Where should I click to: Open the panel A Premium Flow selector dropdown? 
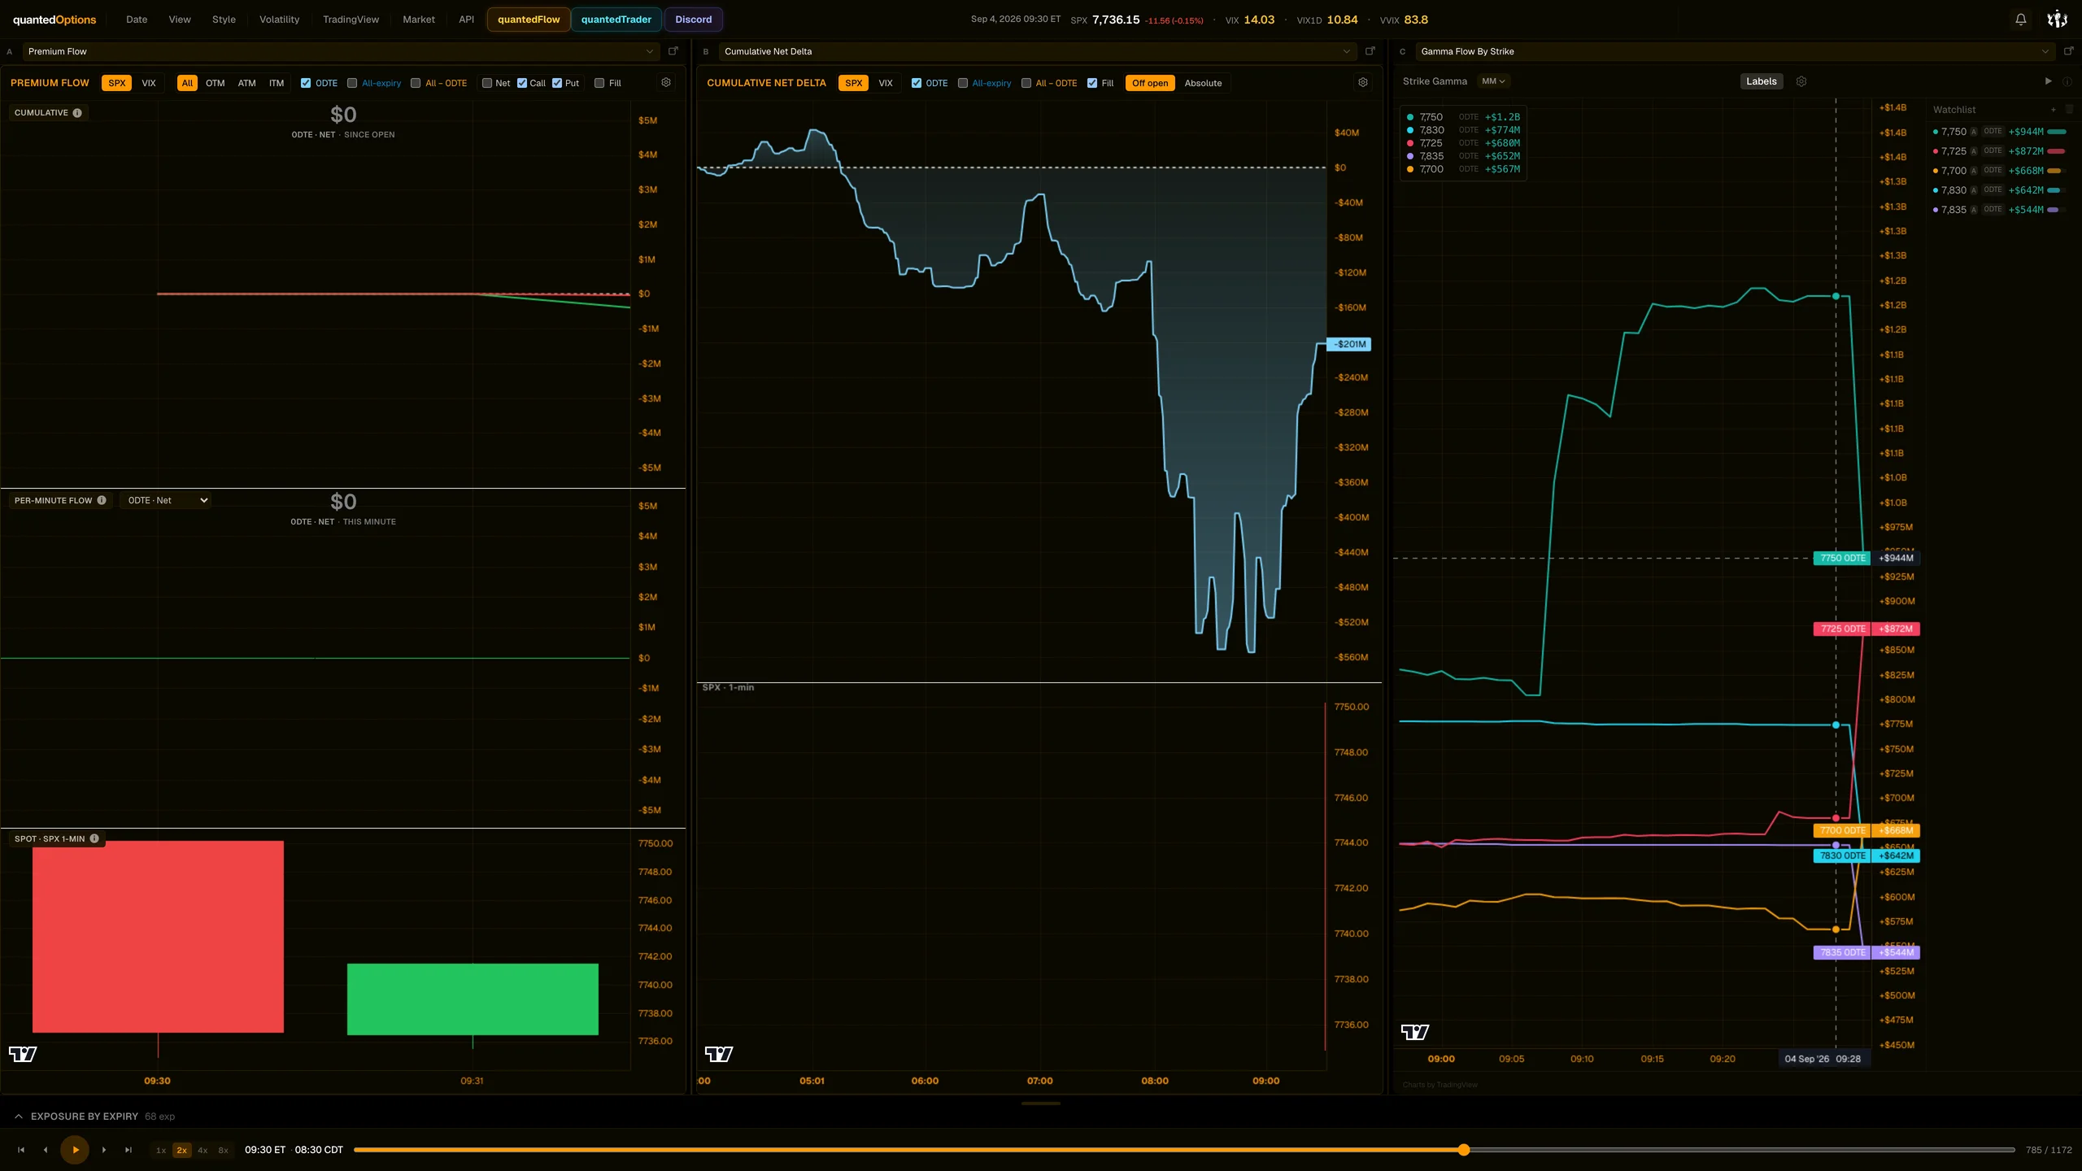pos(340,51)
